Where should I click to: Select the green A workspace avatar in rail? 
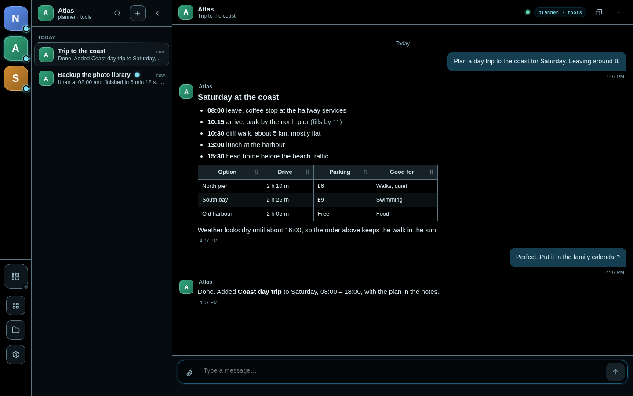click(16, 48)
